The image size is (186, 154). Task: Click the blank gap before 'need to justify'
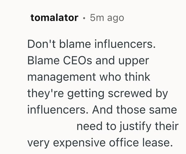pyautogui.click(x=52, y=126)
